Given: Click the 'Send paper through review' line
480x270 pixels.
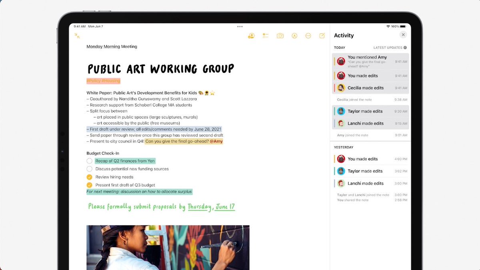Looking at the screenshot, I should (x=155, y=135).
